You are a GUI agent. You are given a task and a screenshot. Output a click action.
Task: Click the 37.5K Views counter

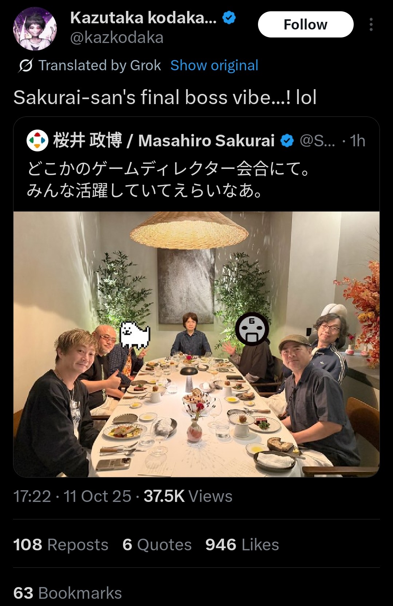coord(188,496)
